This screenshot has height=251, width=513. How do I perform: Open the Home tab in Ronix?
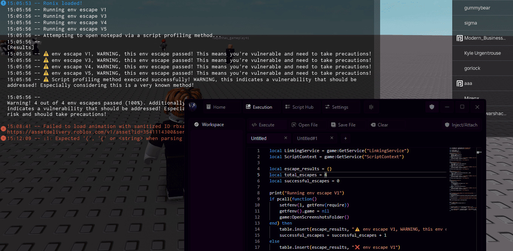(216, 107)
